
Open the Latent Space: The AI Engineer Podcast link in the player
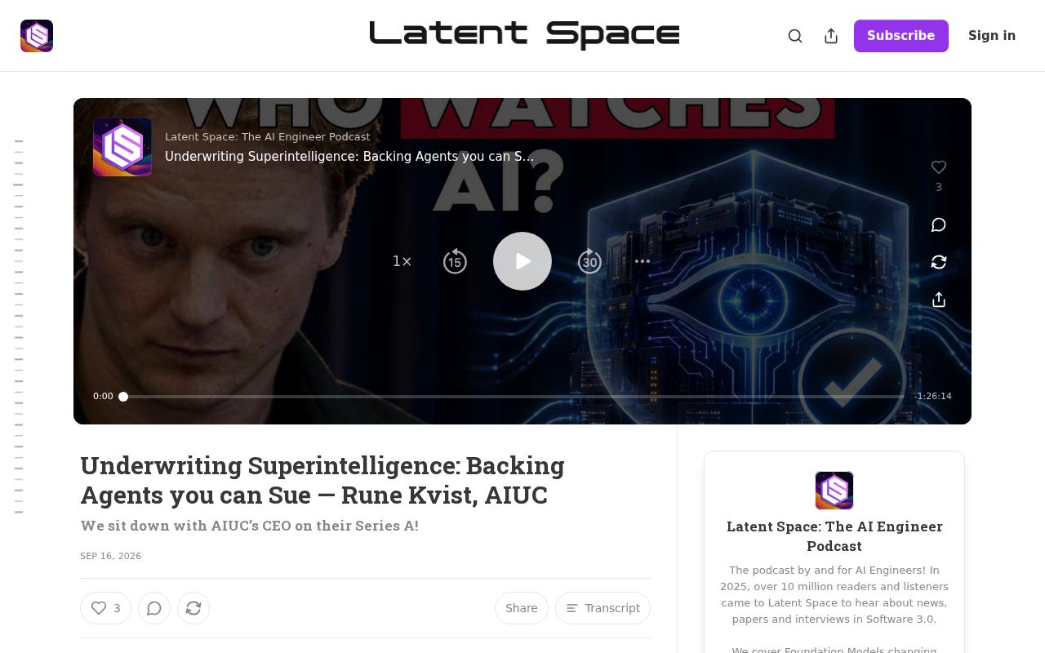(267, 137)
